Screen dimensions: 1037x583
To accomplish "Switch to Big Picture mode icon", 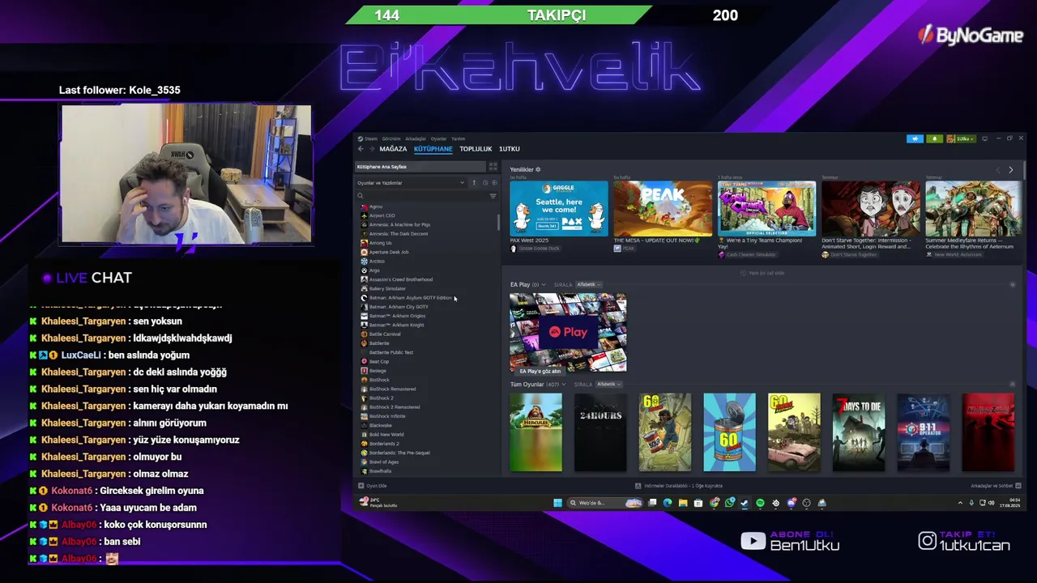I will [x=984, y=139].
